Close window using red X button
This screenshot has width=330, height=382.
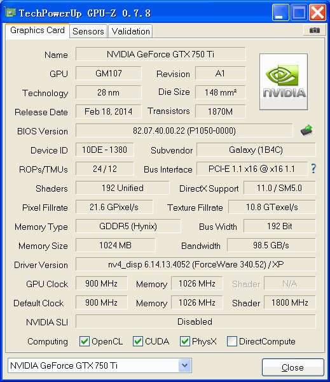pos(317,12)
